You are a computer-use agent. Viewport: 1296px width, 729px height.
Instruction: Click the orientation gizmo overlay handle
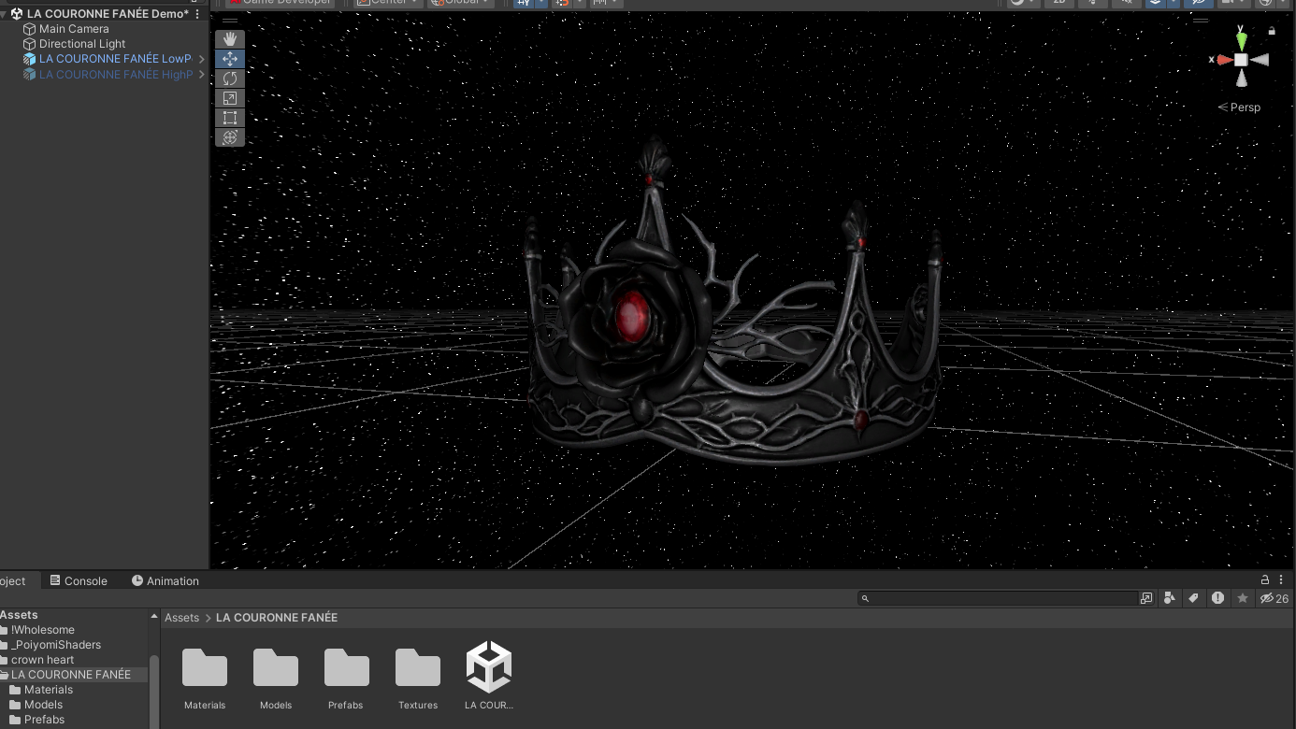1201,21
